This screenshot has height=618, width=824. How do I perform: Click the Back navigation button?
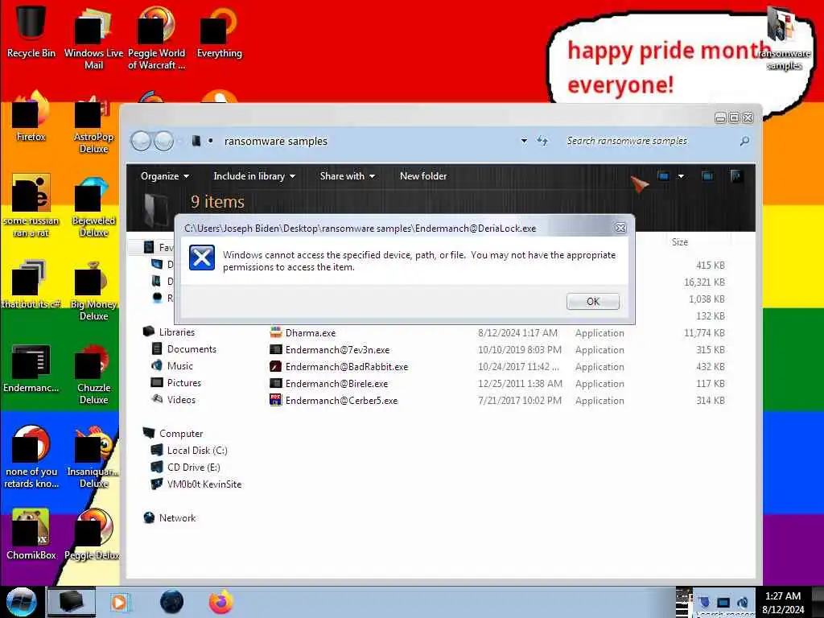coord(141,141)
